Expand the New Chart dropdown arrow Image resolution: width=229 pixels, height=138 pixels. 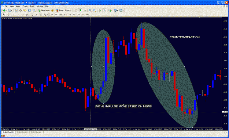point(6,10)
